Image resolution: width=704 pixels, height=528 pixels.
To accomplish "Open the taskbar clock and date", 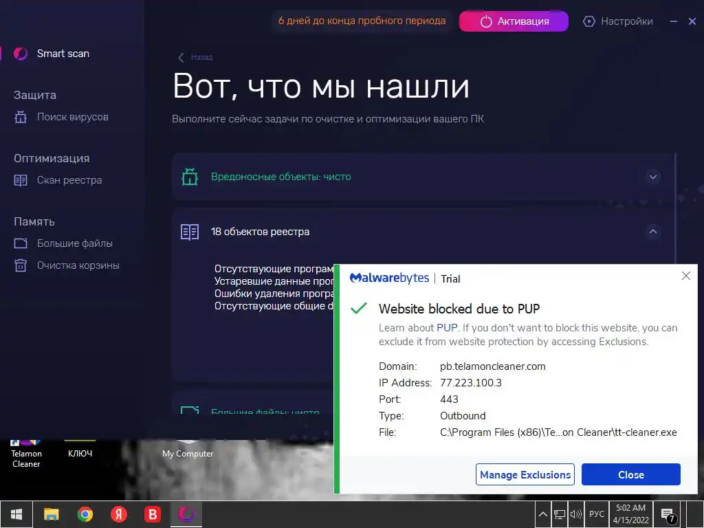I will (631, 514).
